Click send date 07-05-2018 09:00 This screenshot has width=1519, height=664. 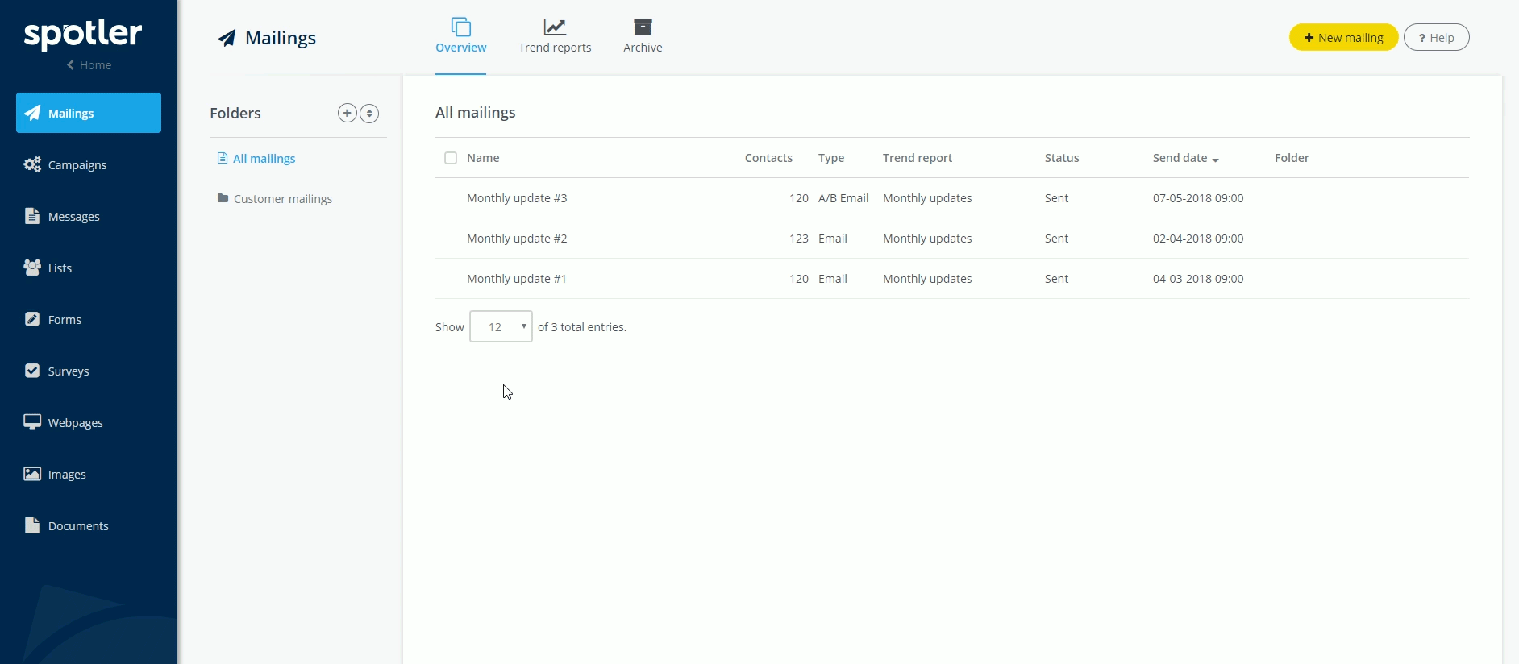(x=1198, y=198)
